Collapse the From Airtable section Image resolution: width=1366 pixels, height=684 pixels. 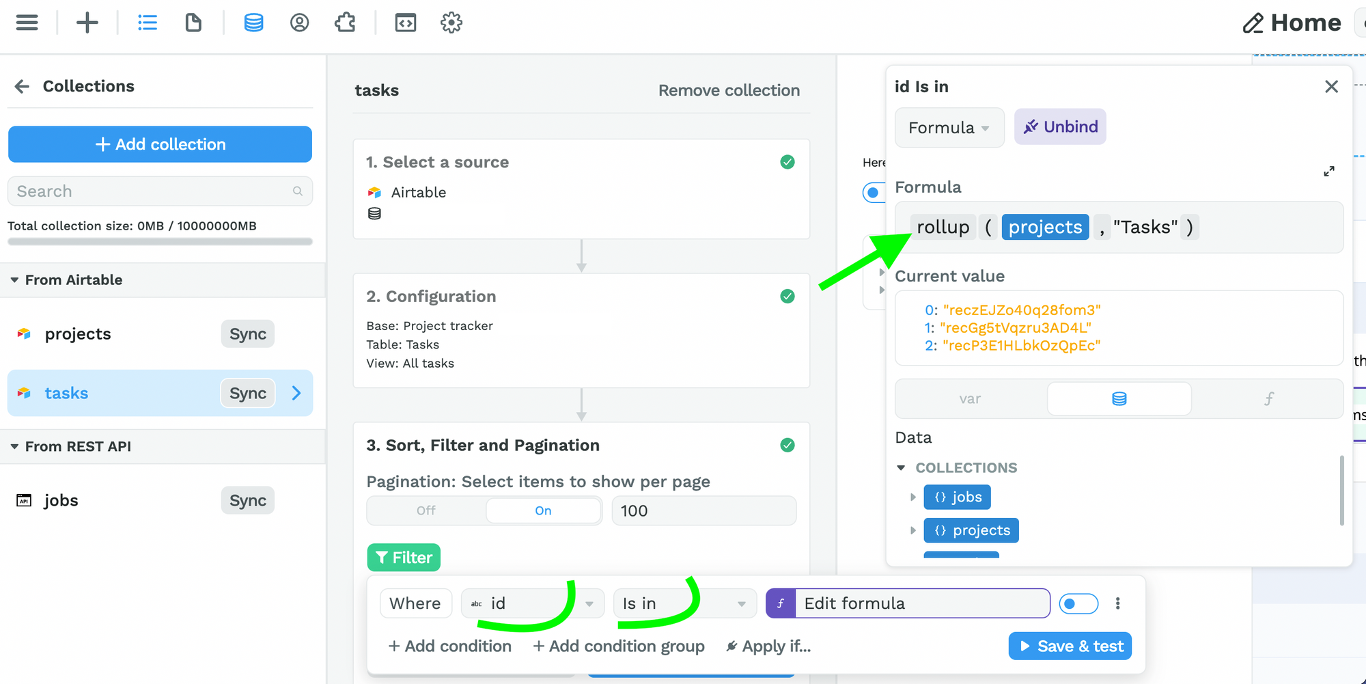point(15,280)
